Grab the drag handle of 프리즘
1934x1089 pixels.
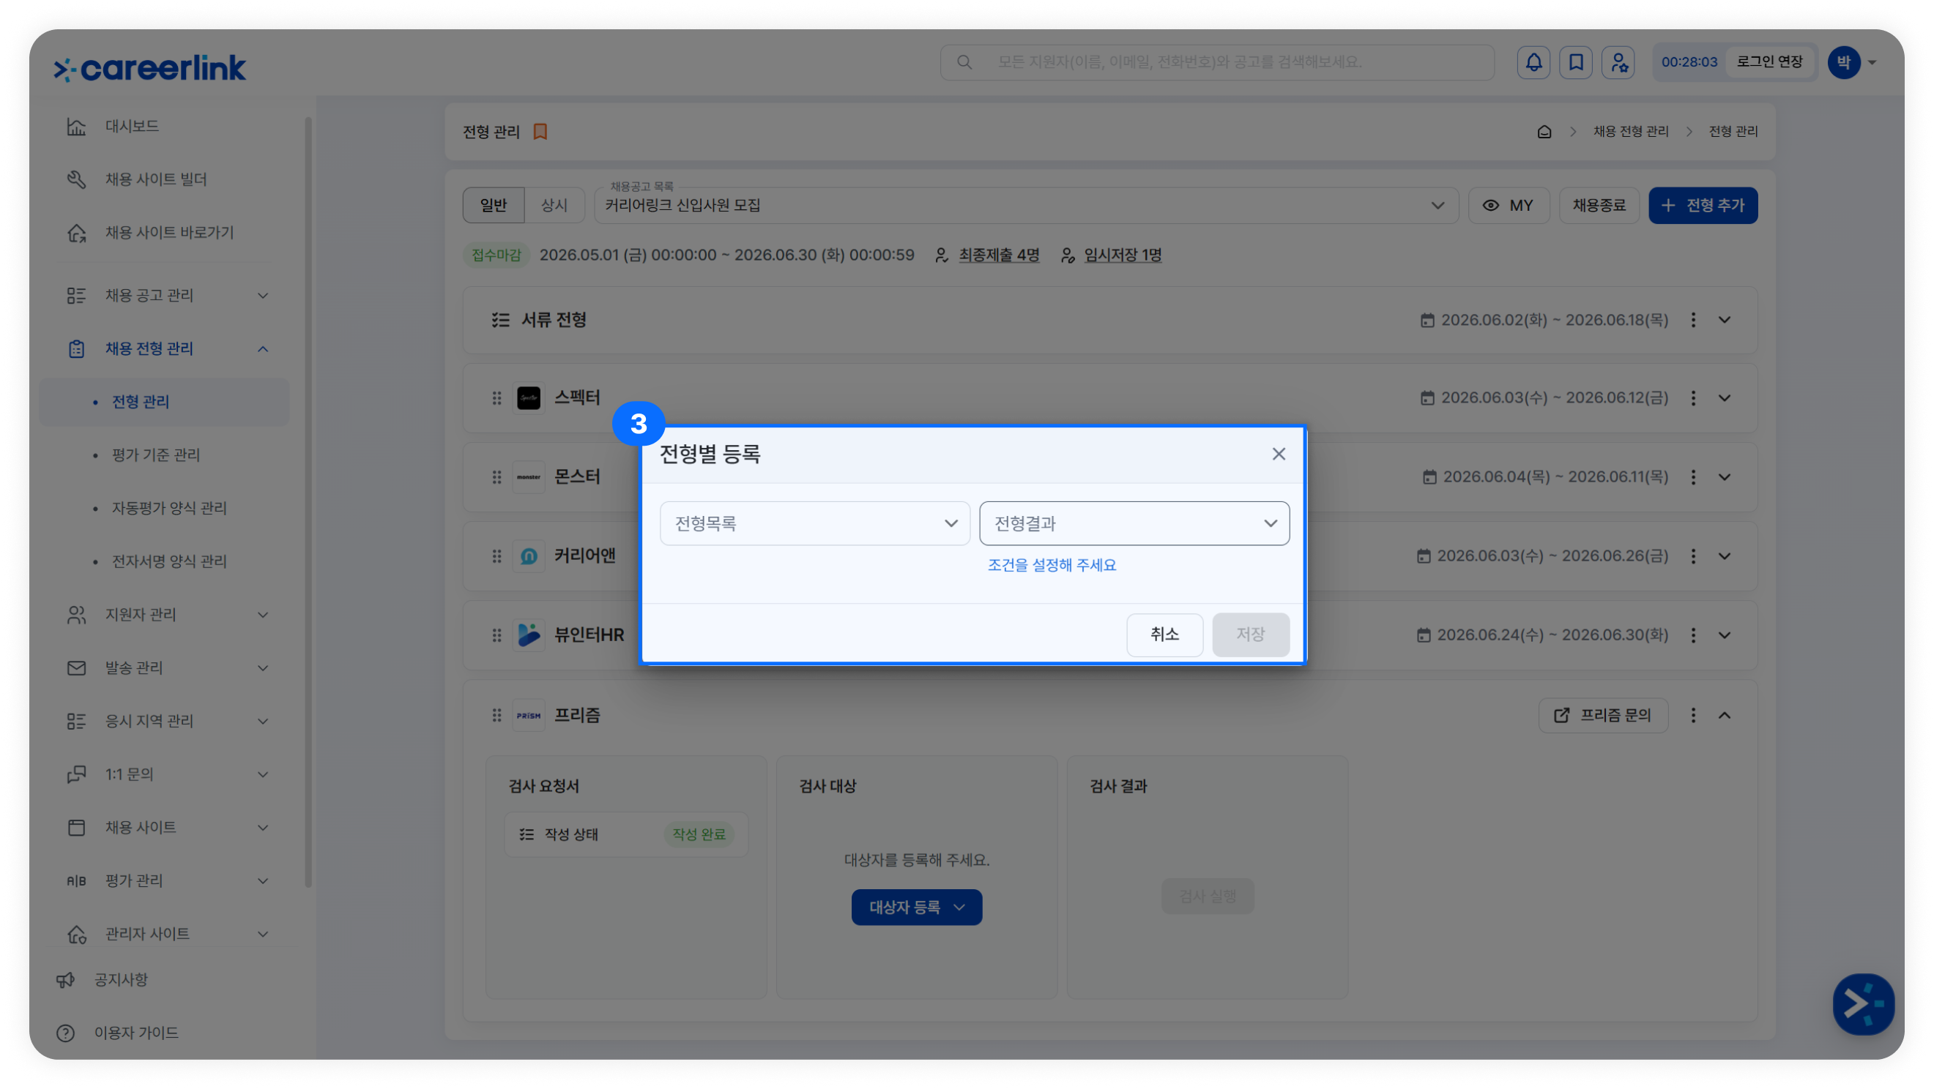496,715
